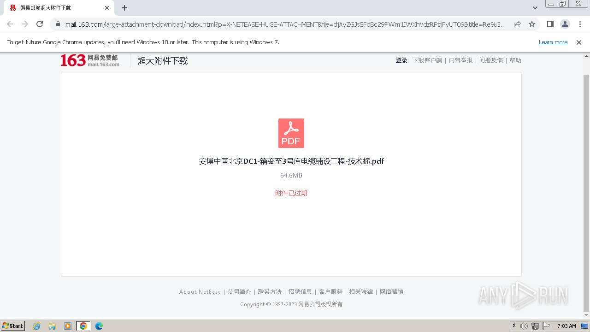Open the media player taskbar icon
Image resolution: width=590 pixels, height=332 pixels.
coord(68,326)
